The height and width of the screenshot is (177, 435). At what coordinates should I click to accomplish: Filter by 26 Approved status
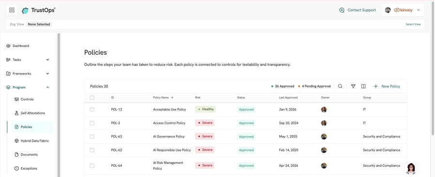pyautogui.click(x=283, y=86)
